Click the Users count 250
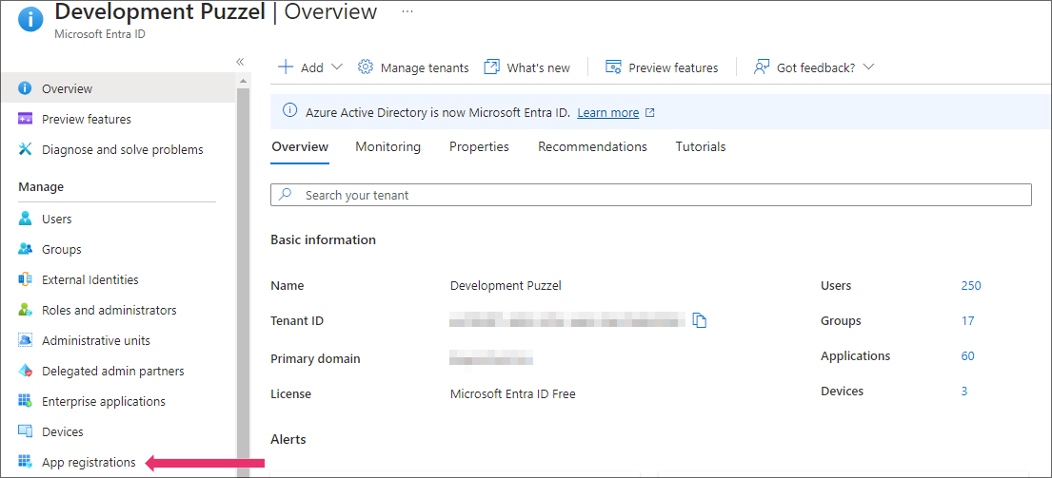 971,286
